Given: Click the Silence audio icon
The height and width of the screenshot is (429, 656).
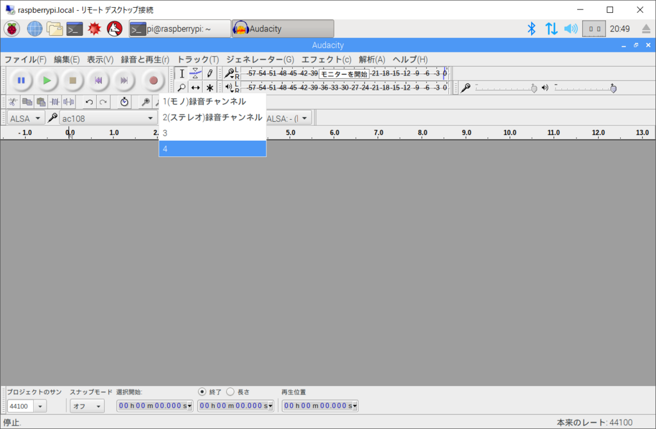Looking at the screenshot, I should pyautogui.click(x=69, y=102).
